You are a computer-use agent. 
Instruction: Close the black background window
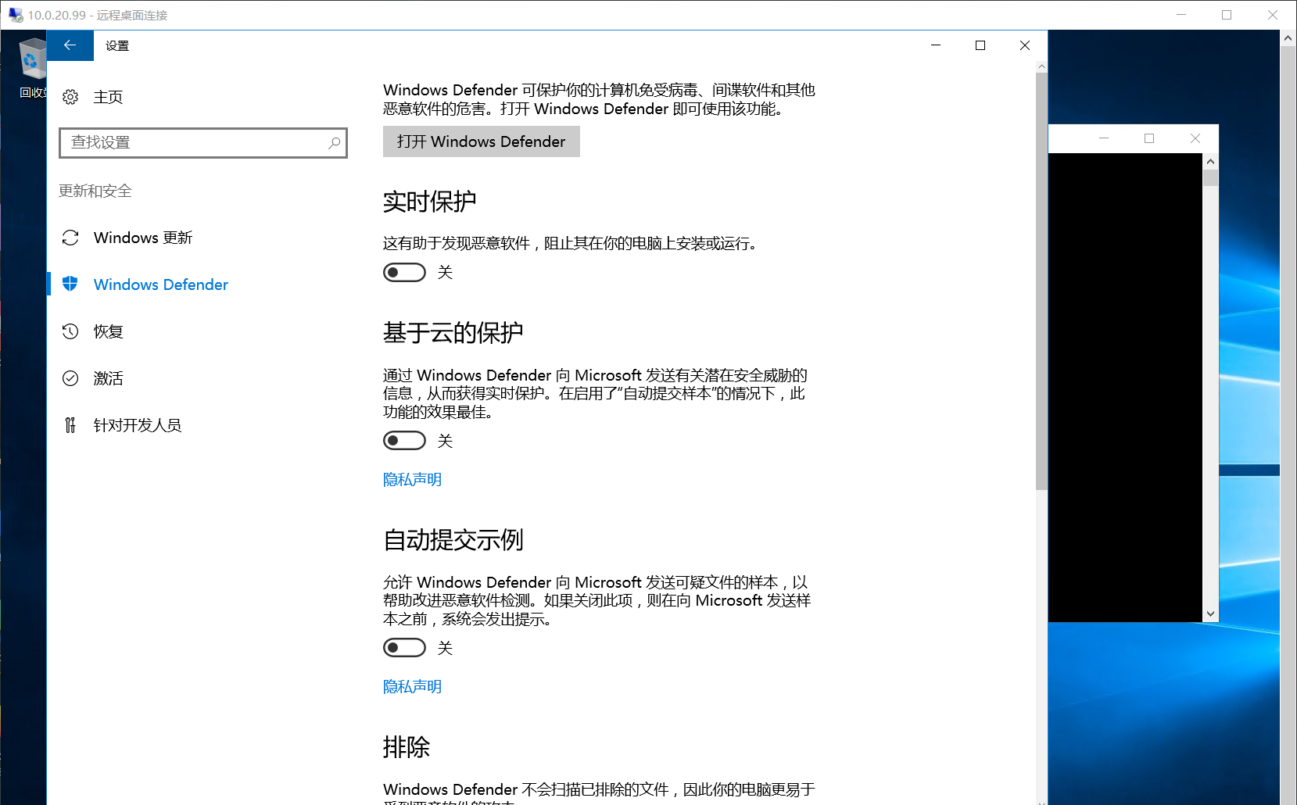(1195, 138)
